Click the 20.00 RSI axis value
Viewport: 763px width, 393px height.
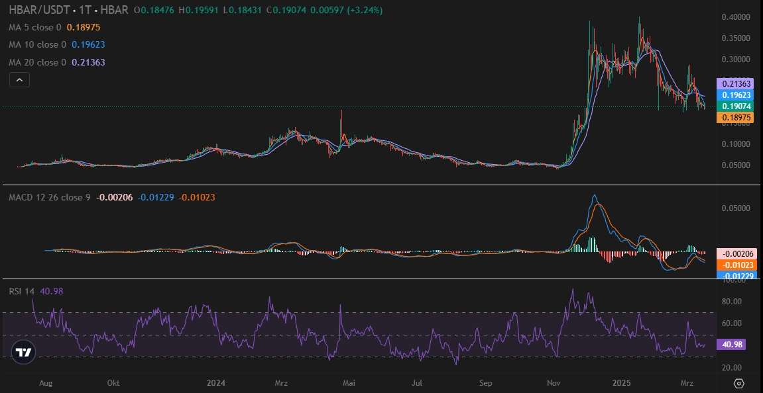[x=733, y=368]
